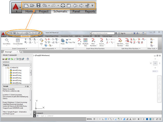
Task: Select demo05.dwg in the project tree
Action: pos(16,80)
